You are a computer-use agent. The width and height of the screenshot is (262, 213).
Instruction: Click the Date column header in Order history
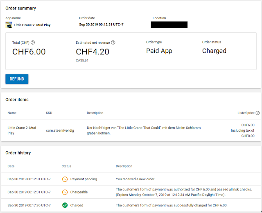(x=11, y=166)
